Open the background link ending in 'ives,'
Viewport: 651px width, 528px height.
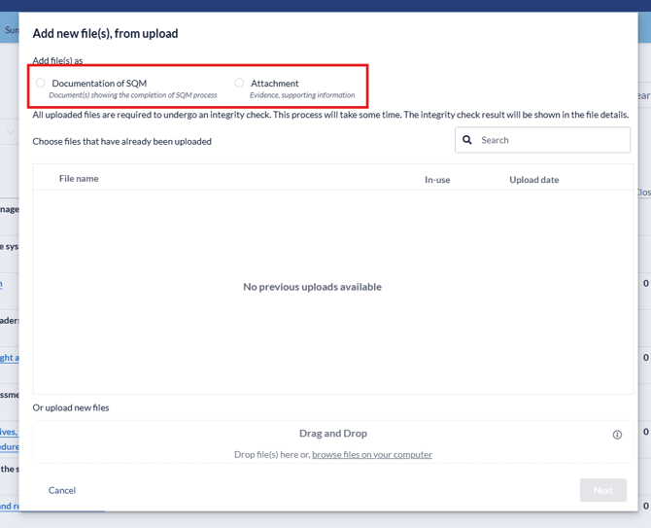9,432
